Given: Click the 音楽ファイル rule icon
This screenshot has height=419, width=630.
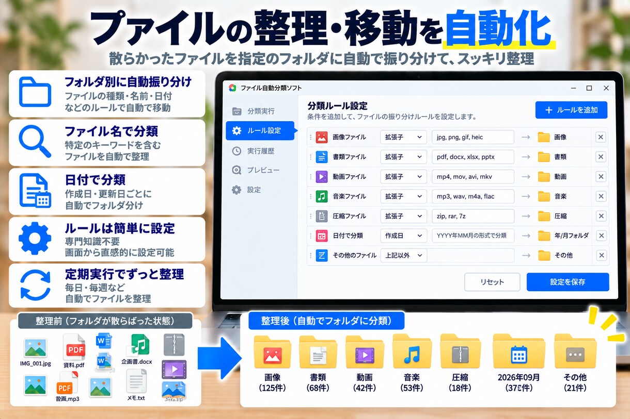Looking at the screenshot, I should click(x=322, y=196).
